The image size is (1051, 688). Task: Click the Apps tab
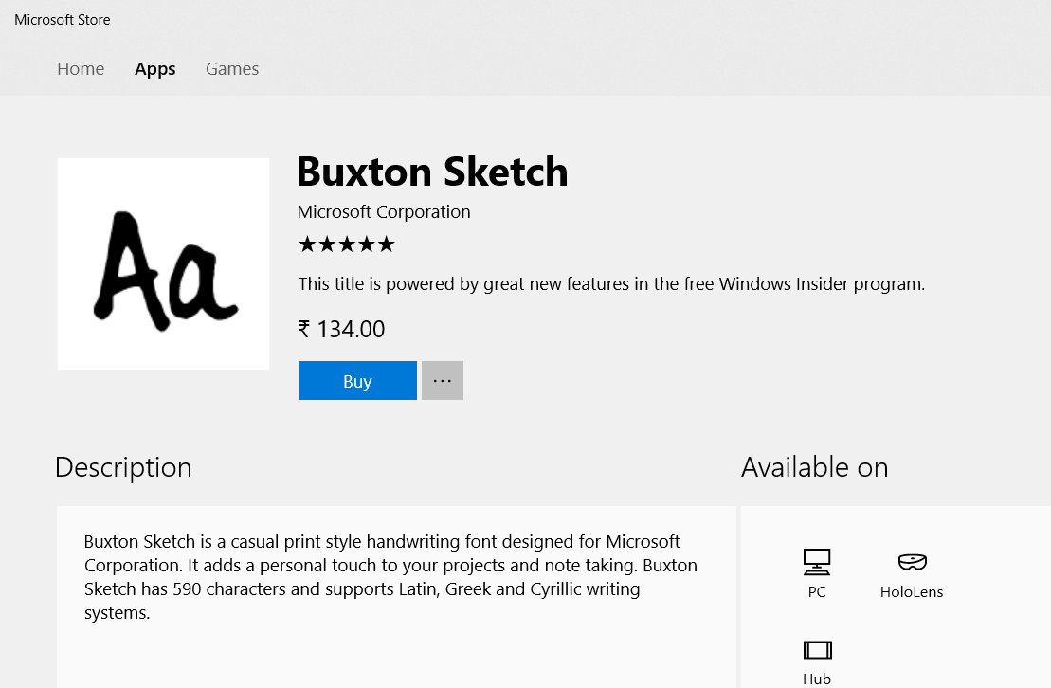click(154, 68)
